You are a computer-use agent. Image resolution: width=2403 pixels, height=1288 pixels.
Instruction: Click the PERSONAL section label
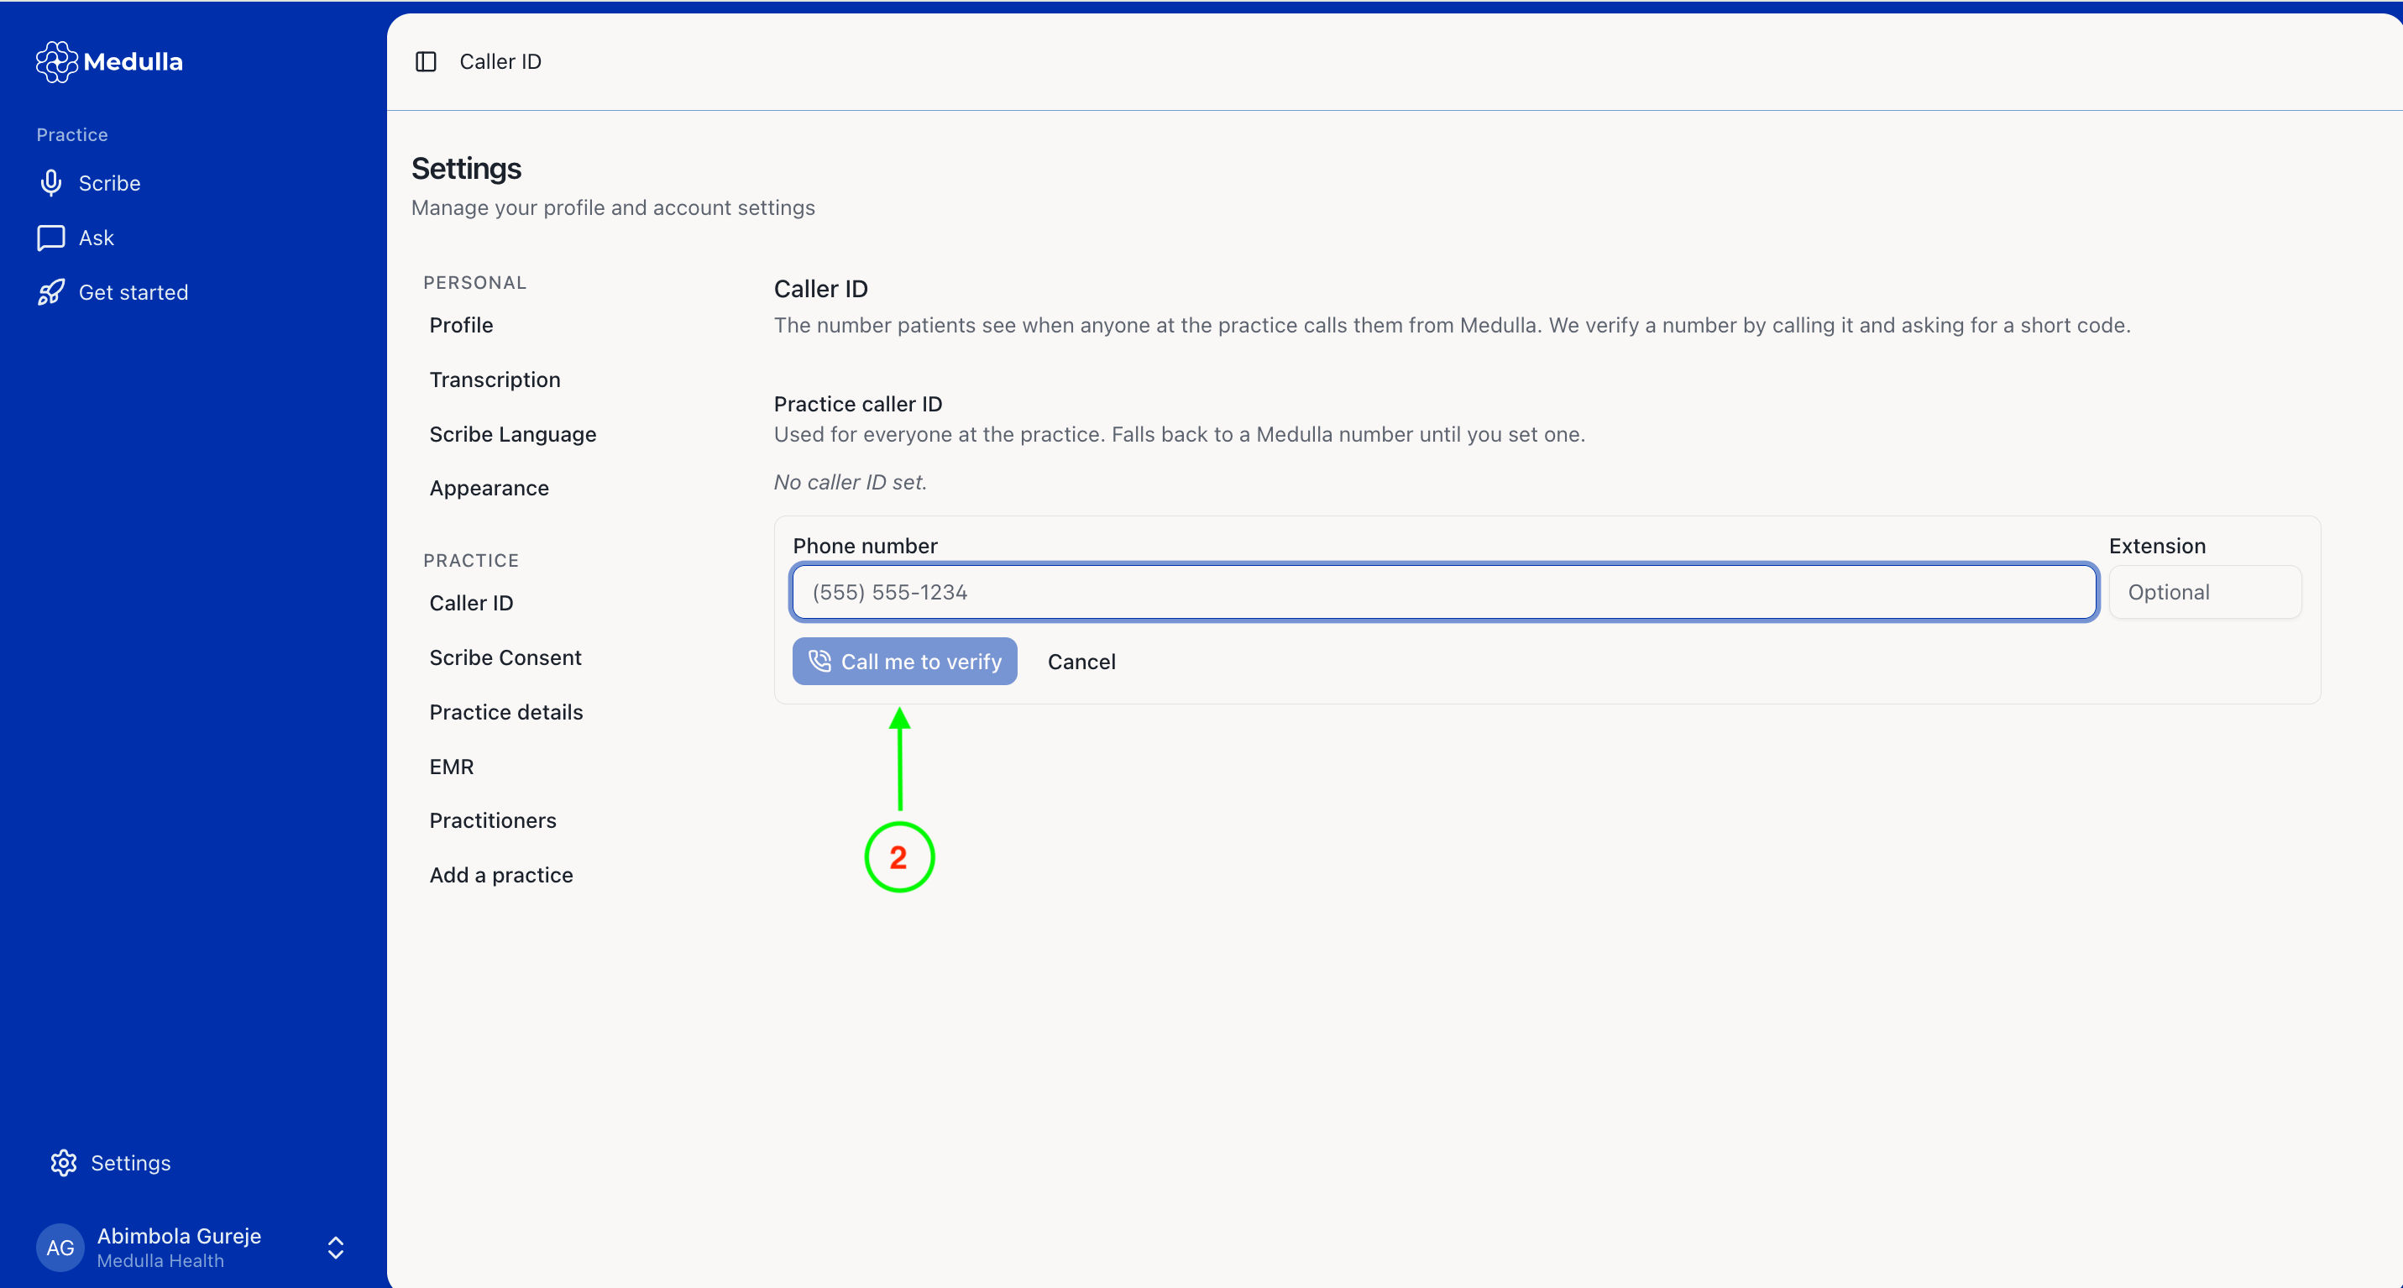coord(475,283)
